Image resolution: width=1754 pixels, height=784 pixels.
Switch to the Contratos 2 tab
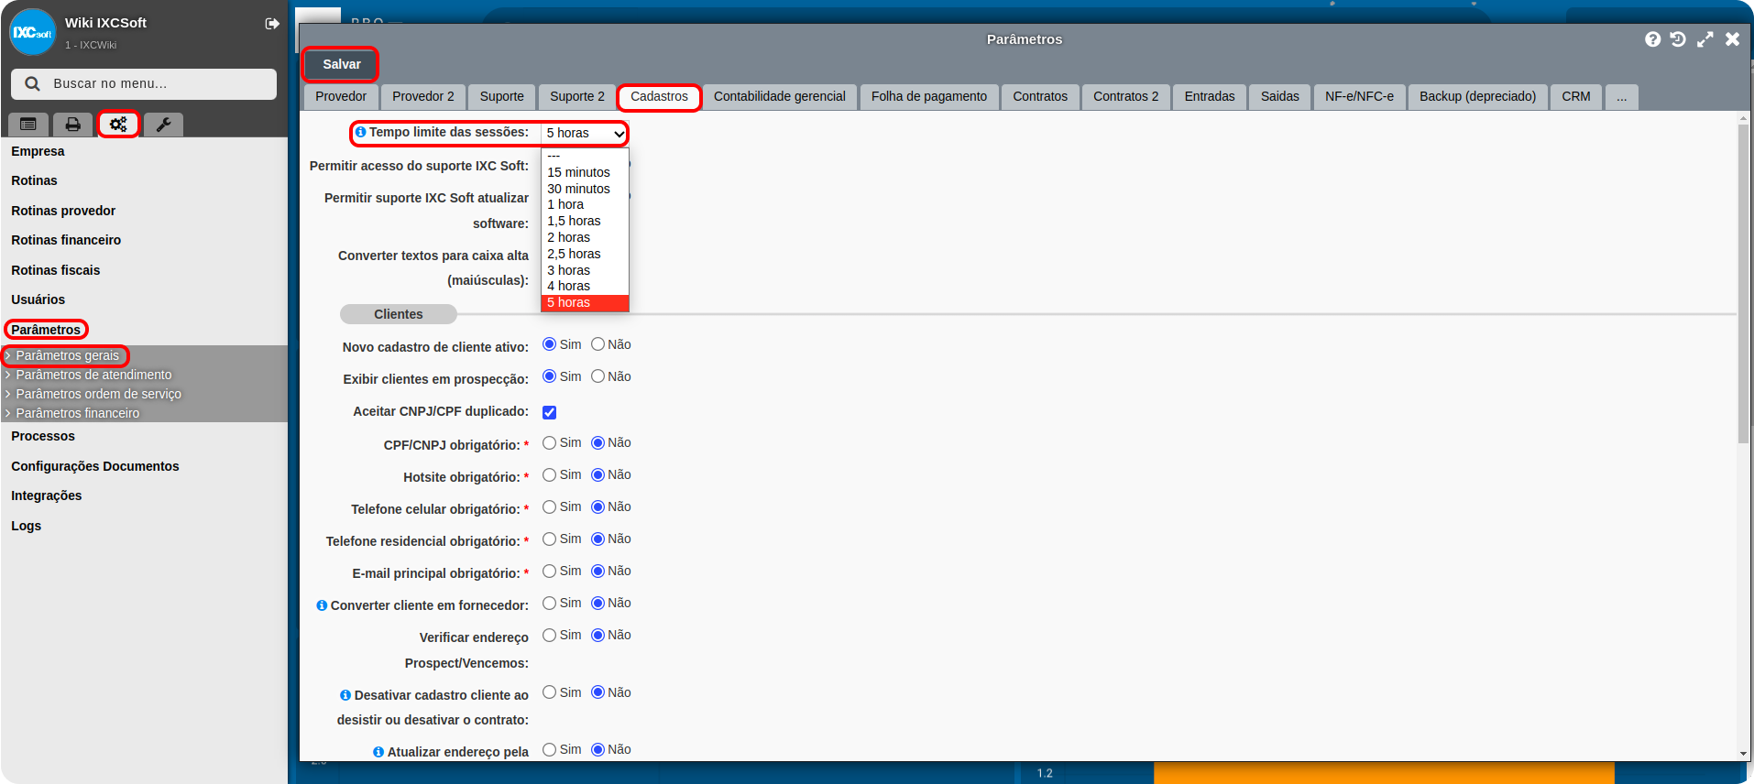pyautogui.click(x=1125, y=97)
